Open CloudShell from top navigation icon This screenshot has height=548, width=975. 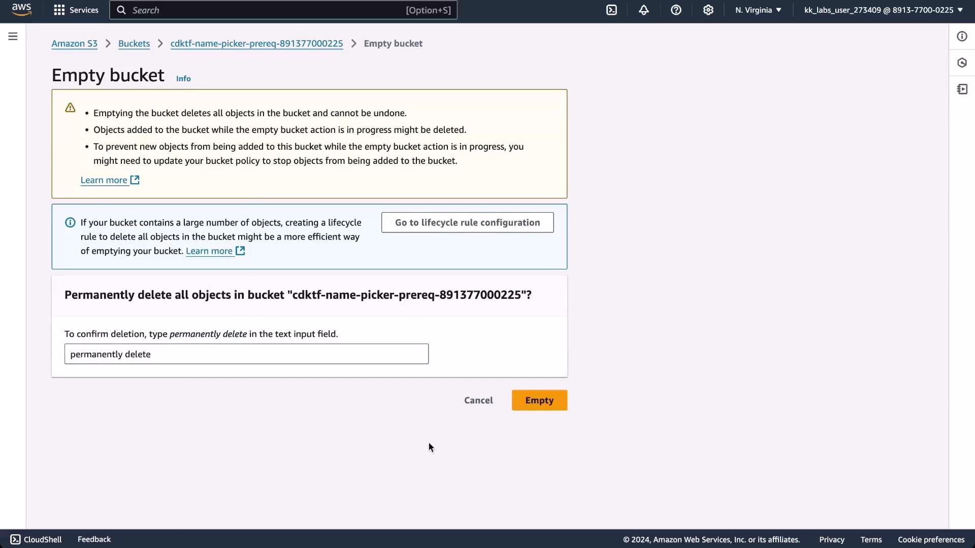(x=611, y=10)
